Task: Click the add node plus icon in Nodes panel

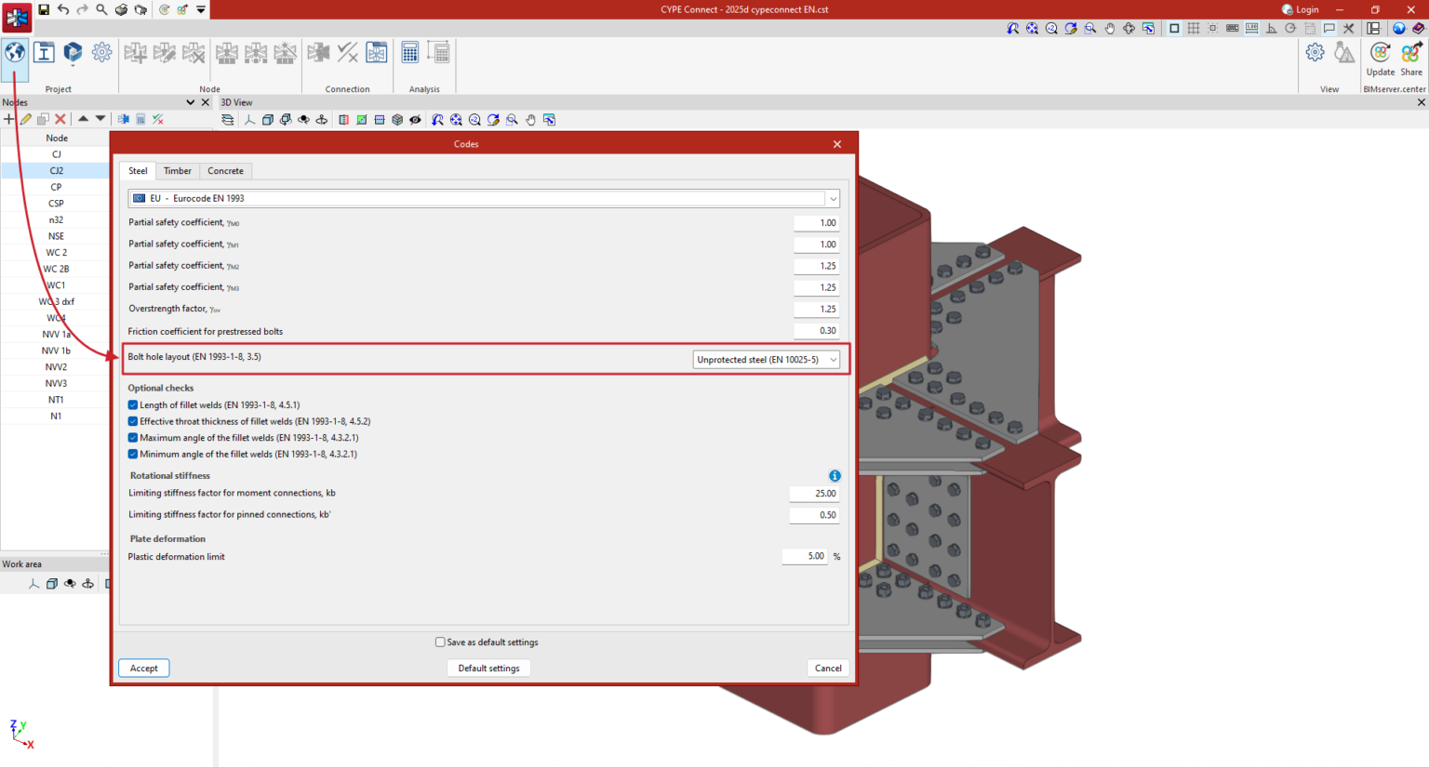Action: pos(8,119)
